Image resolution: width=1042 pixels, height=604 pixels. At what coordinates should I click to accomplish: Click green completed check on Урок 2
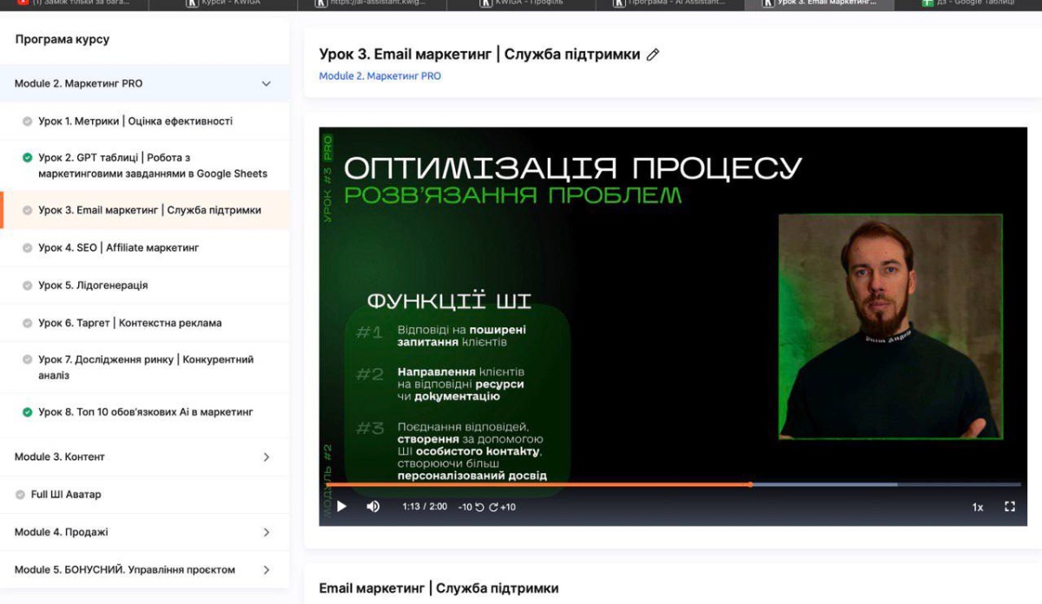pos(28,158)
